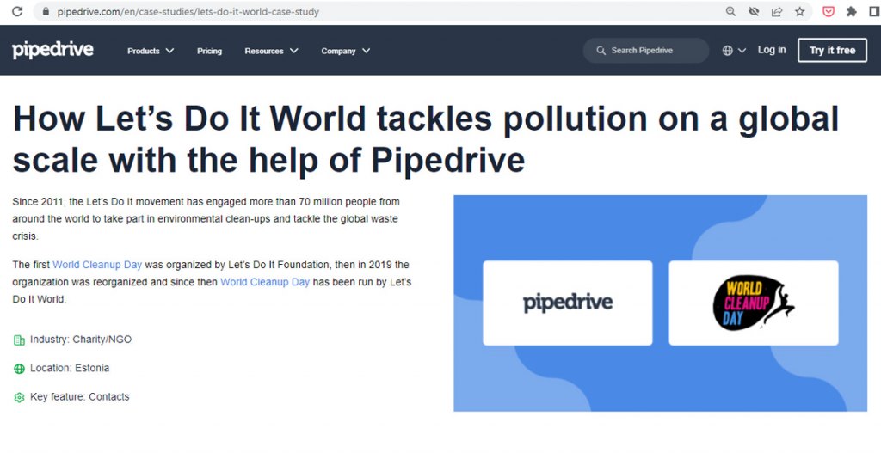Click the green Key feature gear icon
This screenshot has width=881, height=453.
19,397
